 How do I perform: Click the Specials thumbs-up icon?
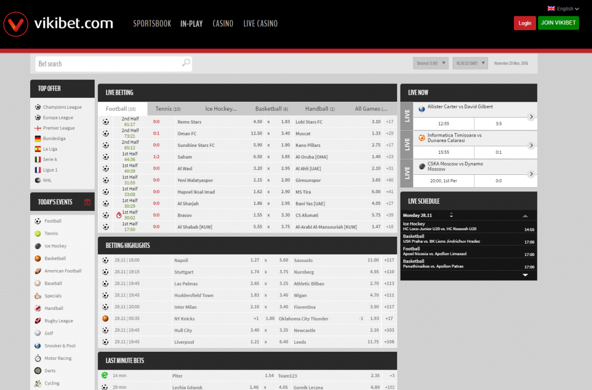[x=38, y=296]
